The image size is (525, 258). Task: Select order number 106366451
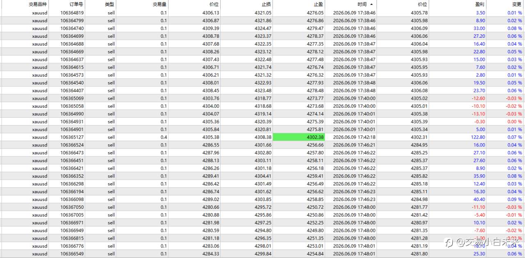[72, 161]
